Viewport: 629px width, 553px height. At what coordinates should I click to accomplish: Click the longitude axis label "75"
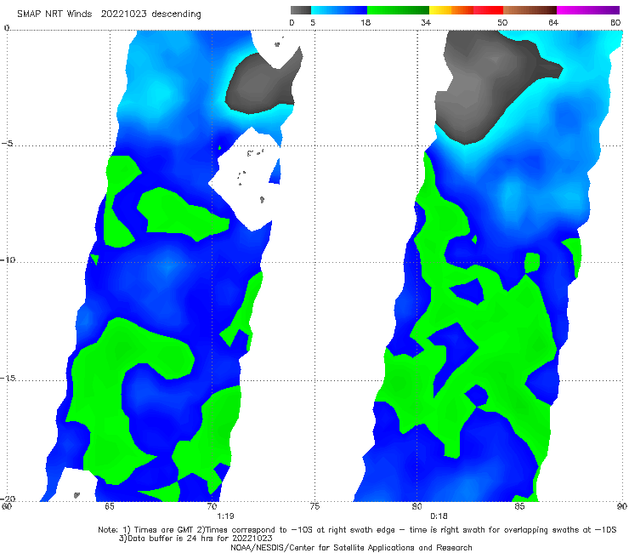[x=314, y=506]
